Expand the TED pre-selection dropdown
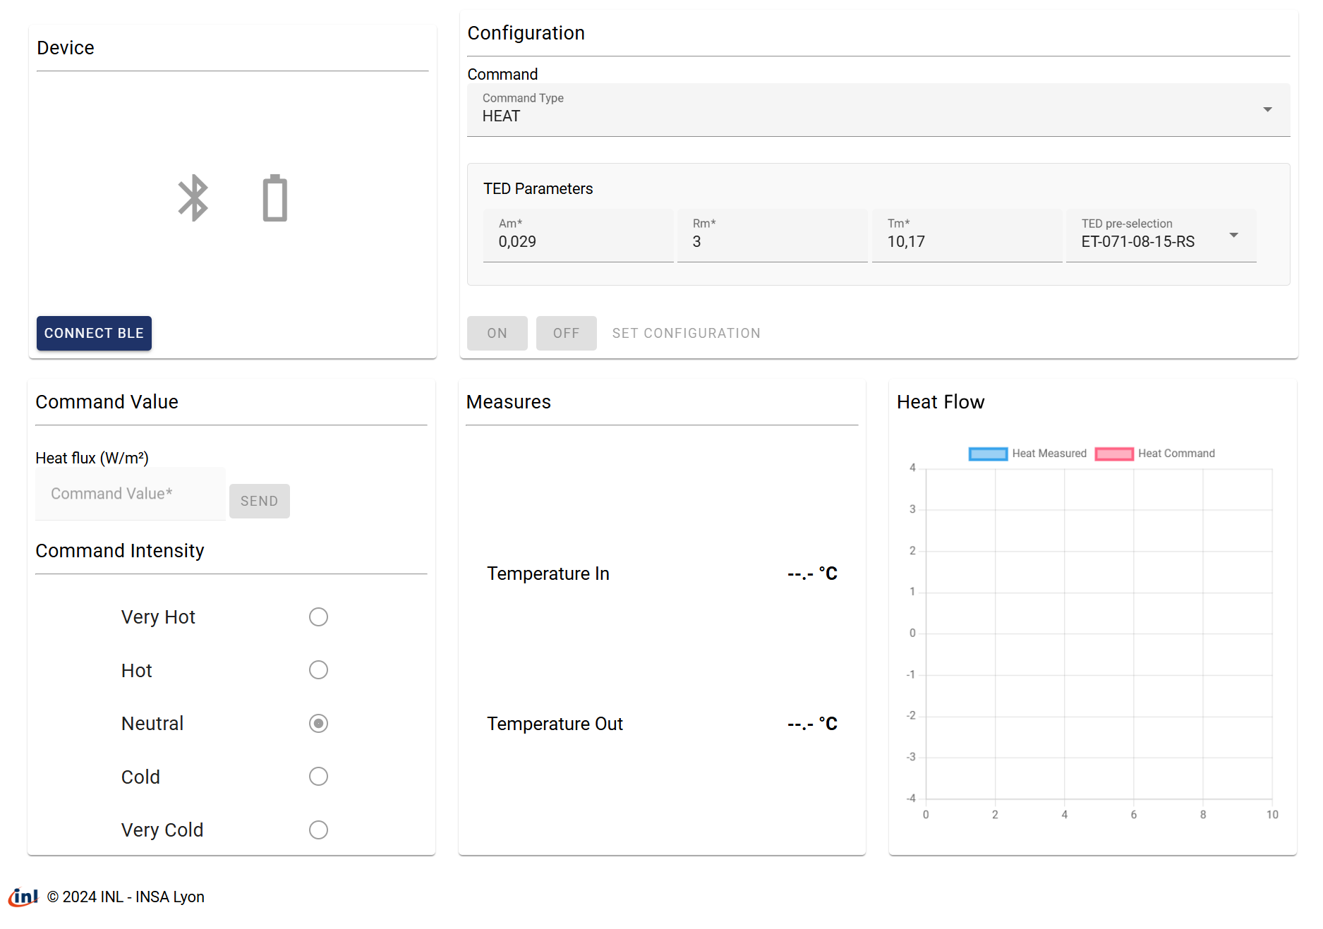The height and width of the screenshot is (929, 1323). coord(1160,236)
